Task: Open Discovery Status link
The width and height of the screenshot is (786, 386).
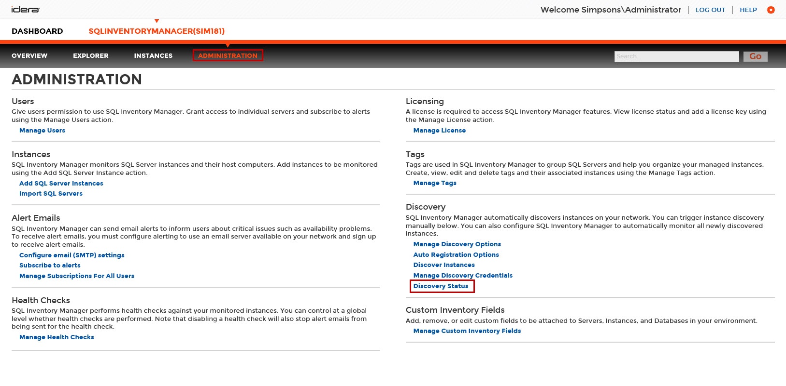Action: tap(441, 286)
